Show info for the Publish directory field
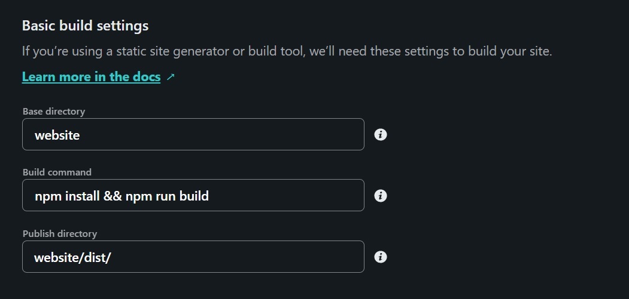The width and height of the screenshot is (629, 299). [x=380, y=257]
